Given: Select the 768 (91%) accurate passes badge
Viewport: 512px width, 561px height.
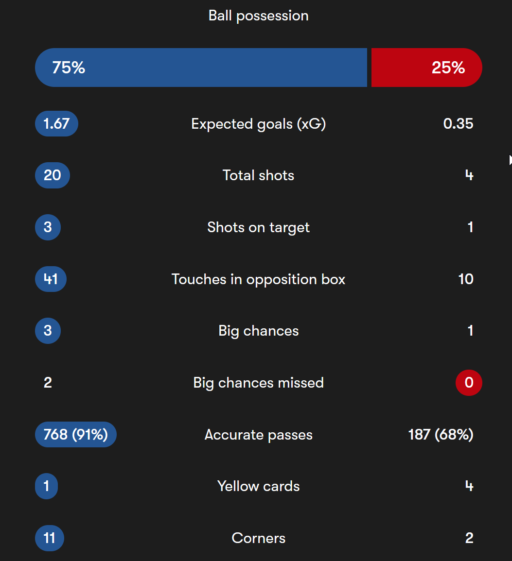Looking at the screenshot, I should point(75,434).
